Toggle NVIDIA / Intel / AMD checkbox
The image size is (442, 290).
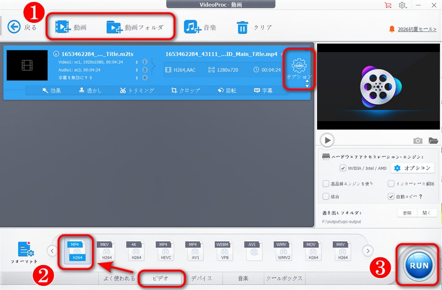343,168
